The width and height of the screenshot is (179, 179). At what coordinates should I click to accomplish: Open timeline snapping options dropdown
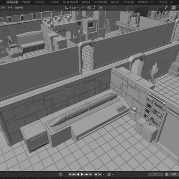tap(113, 174)
